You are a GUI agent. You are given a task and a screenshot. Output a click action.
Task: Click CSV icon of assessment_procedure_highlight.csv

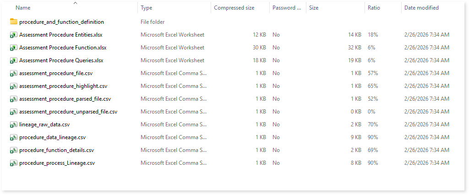pos(13,86)
